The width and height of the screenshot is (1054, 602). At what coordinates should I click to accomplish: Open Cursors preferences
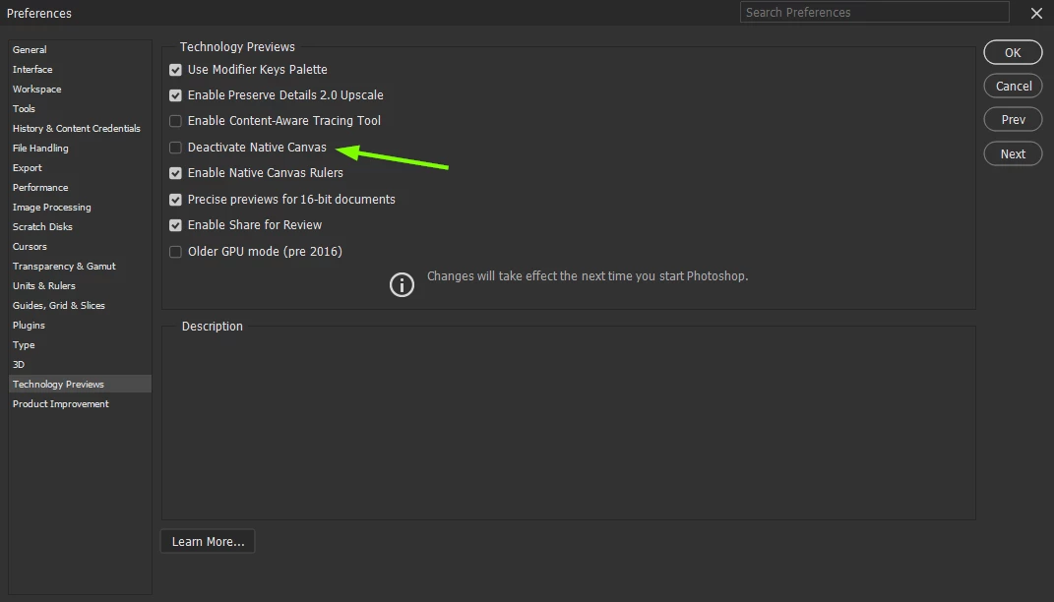tap(80, 247)
